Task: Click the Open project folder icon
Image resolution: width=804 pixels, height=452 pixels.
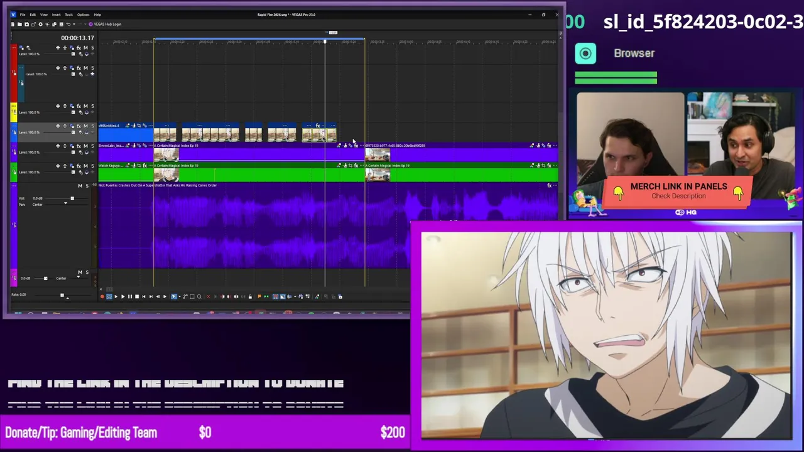Action: 19,24
